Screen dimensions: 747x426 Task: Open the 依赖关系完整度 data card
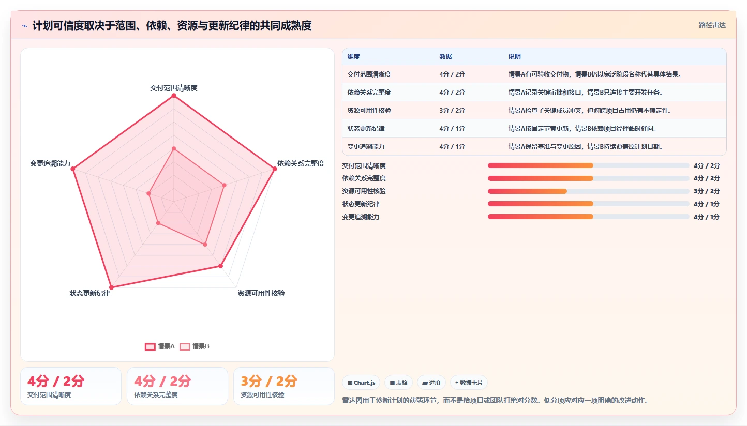[177, 386]
